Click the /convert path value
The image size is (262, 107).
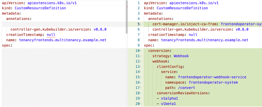click(186, 88)
